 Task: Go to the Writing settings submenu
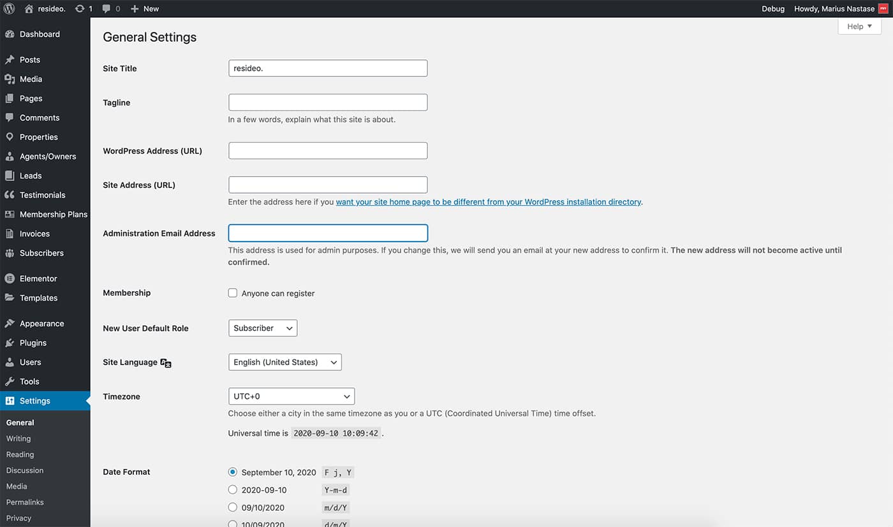[x=18, y=438]
